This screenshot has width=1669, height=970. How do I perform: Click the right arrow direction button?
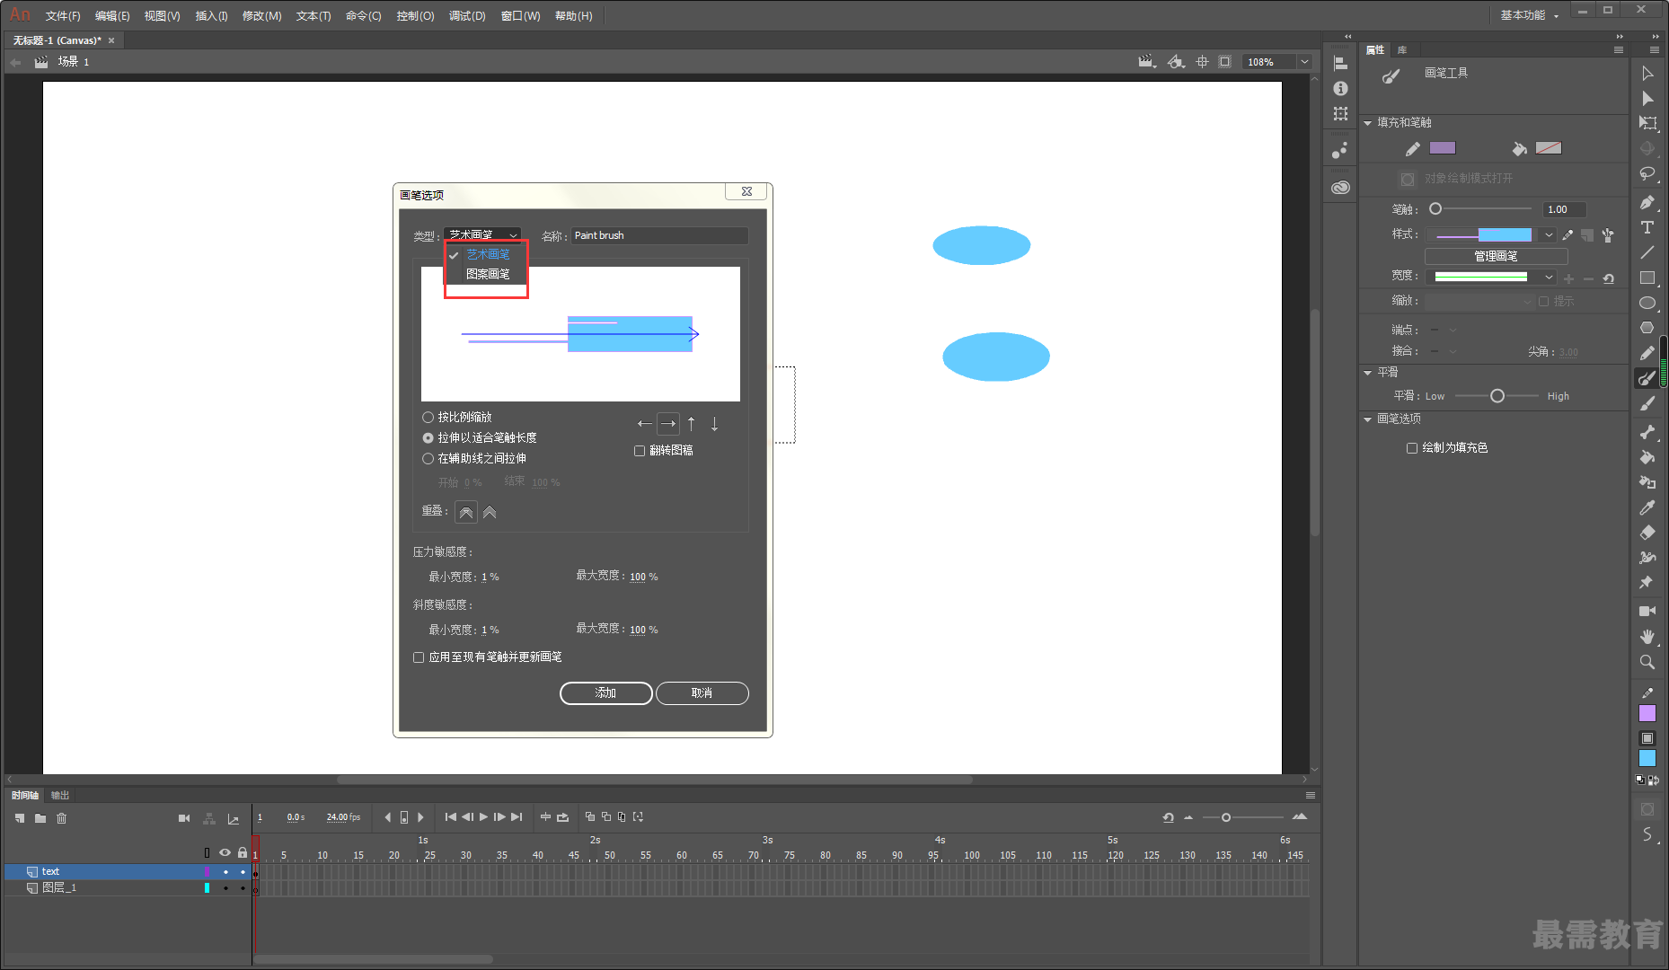pos(668,424)
